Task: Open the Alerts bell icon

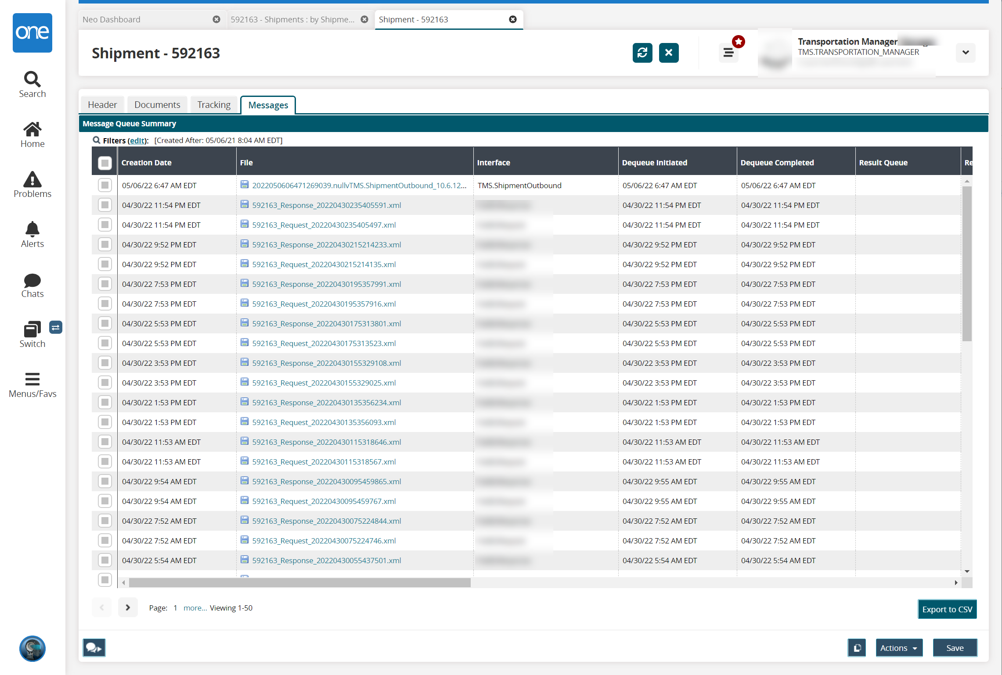Action: 32,229
